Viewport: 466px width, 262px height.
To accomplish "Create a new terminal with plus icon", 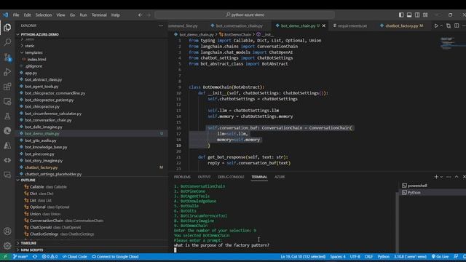I will 436,177.
